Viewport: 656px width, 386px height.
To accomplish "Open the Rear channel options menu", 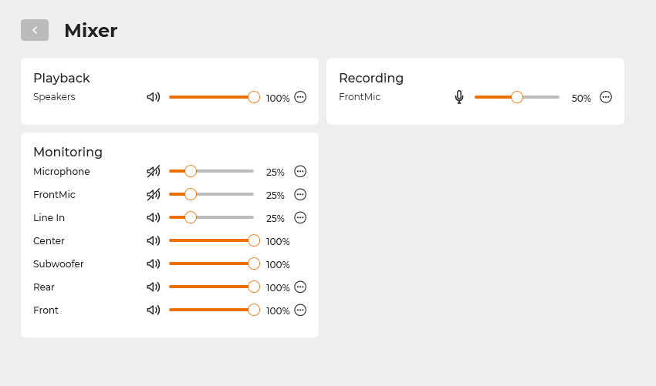I will [300, 287].
